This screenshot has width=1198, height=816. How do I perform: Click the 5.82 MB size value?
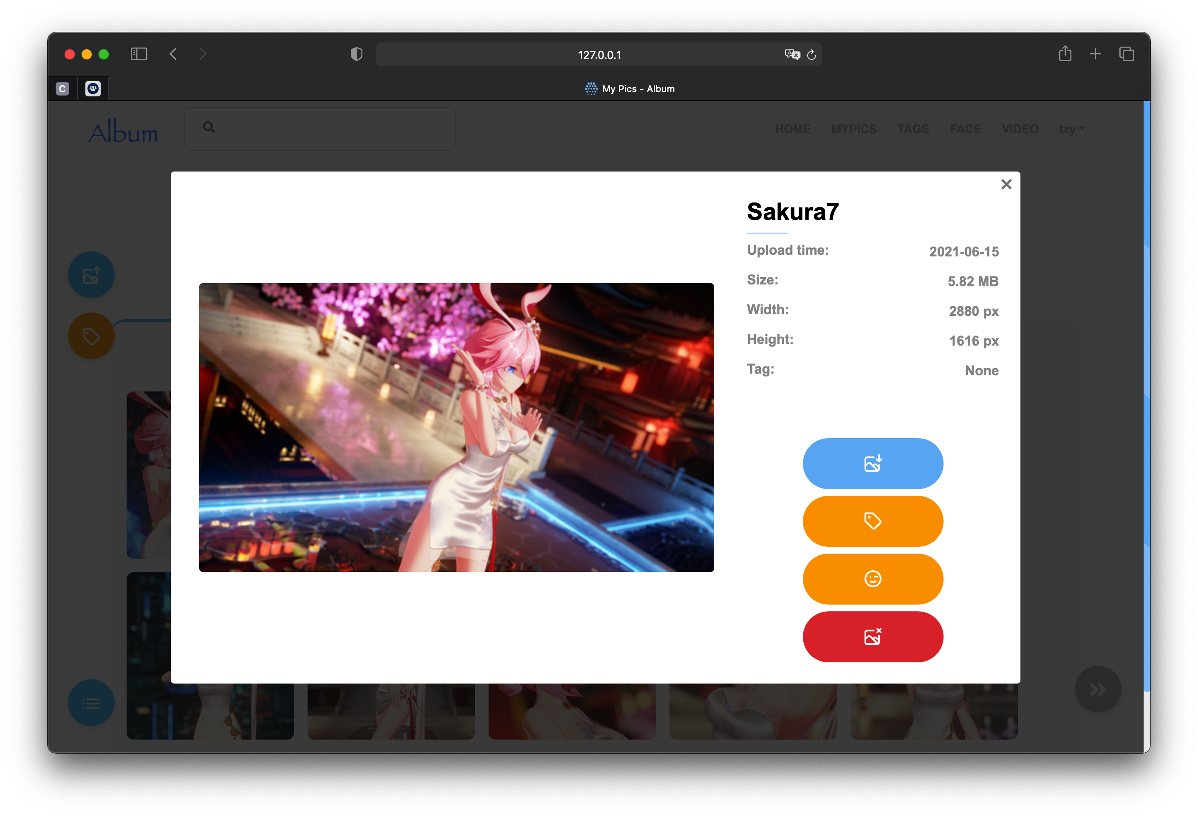[x=973, y=281]
